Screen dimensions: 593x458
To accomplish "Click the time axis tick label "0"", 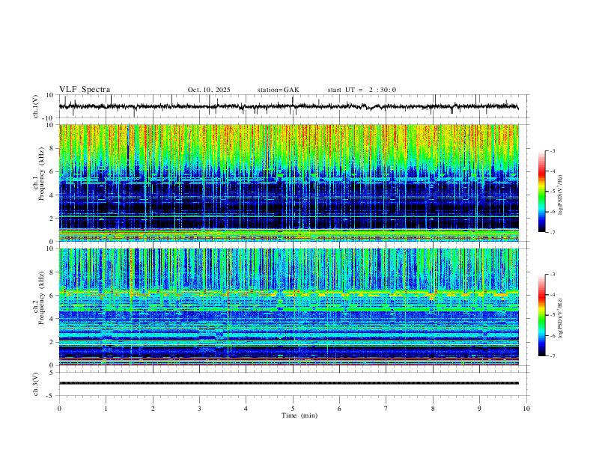I will (x=59, y=409).
